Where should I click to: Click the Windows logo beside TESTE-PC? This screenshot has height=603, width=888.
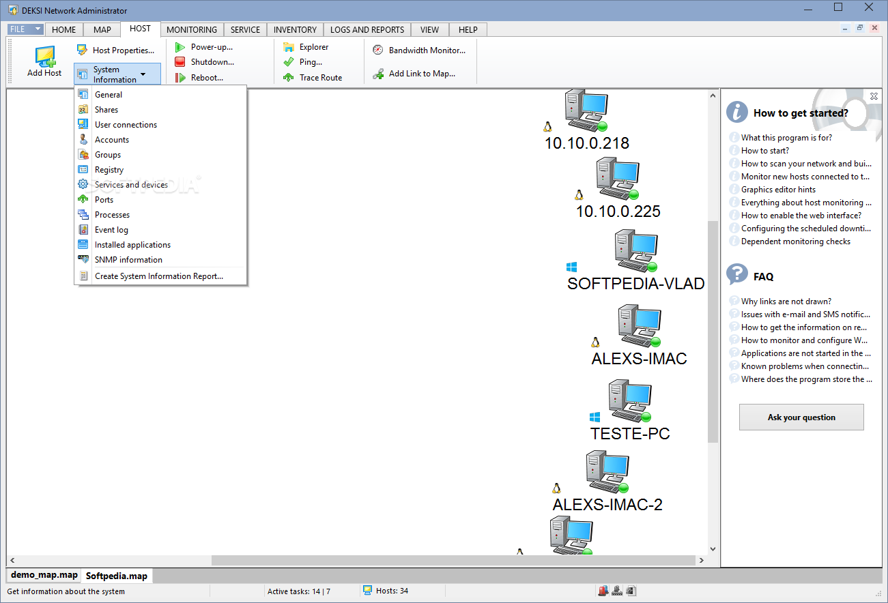[595, 417]
